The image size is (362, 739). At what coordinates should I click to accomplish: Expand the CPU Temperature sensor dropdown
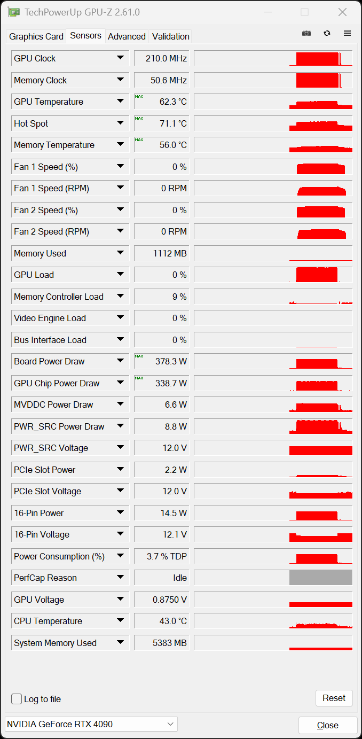pos(120,621)
